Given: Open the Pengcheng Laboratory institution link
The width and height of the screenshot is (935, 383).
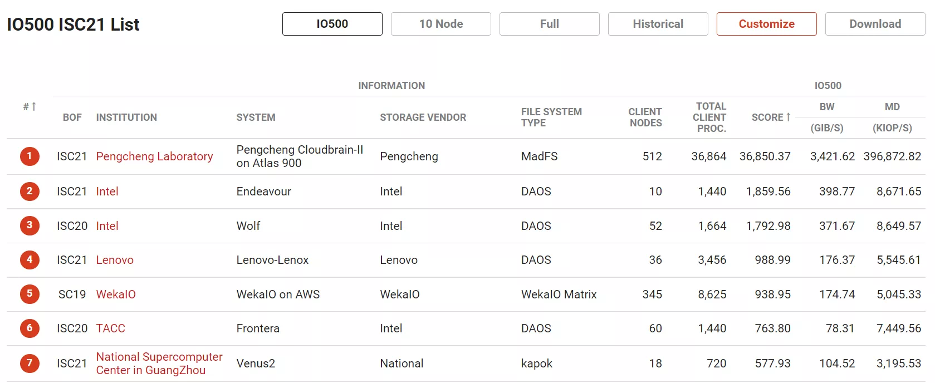Looking at the screenshot, I should (x=154, y=156).
